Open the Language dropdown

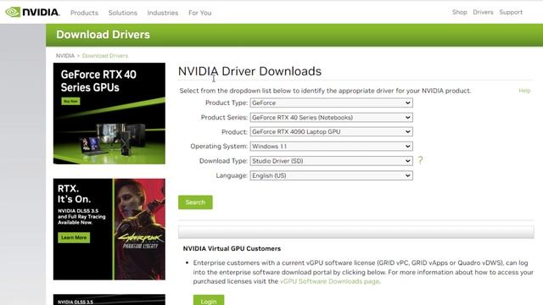331,175
